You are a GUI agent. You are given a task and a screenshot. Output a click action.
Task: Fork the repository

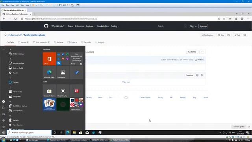[x=237, y=35]
